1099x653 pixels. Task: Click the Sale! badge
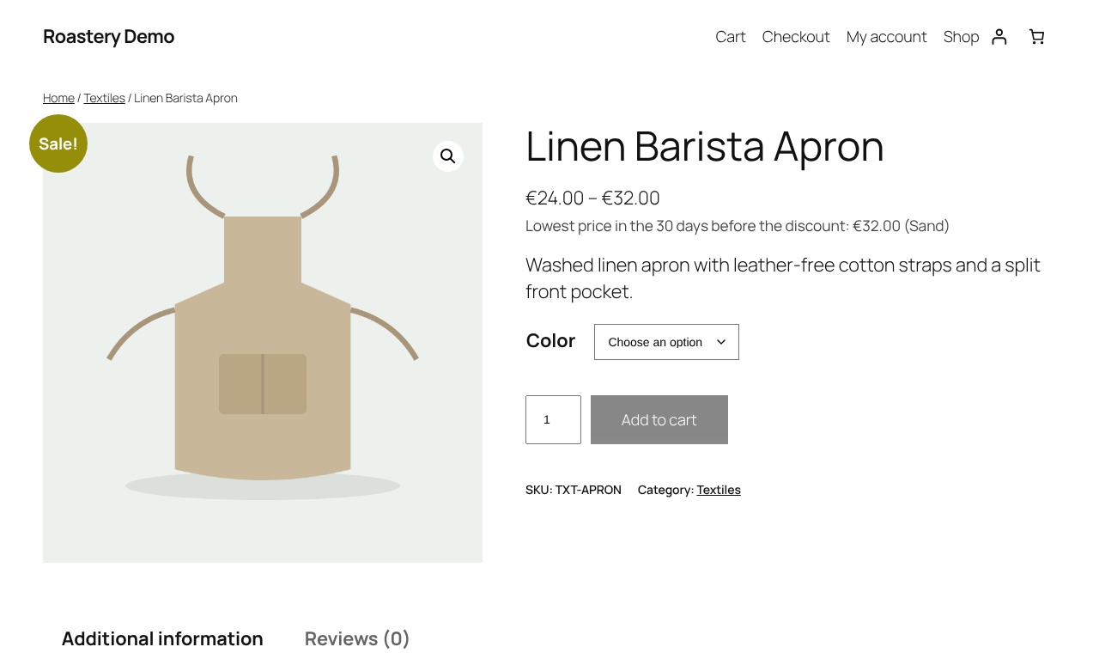[x=58, y=143]
